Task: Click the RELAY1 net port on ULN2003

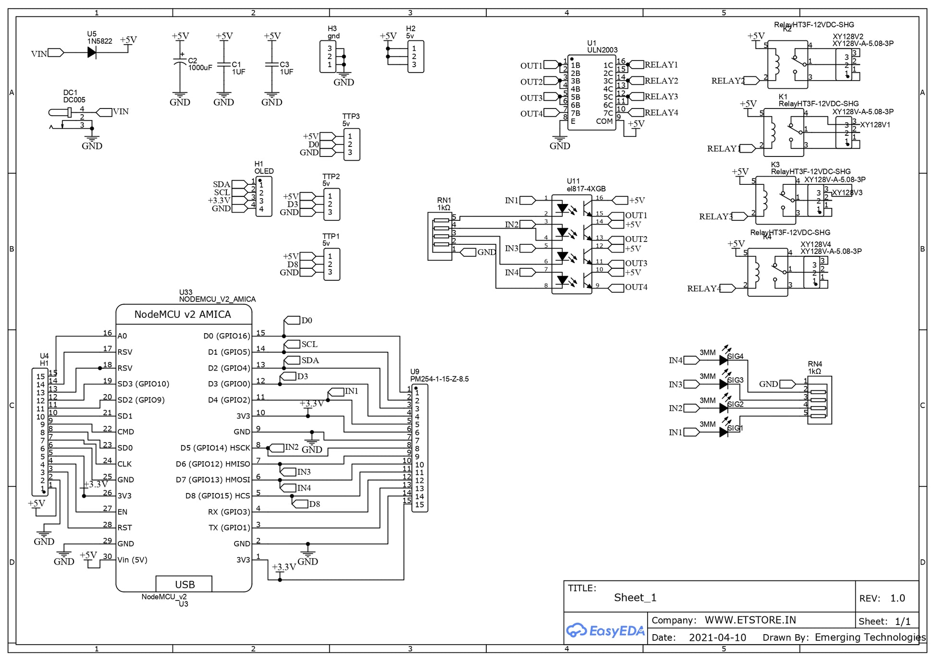Action: click(637, 65)
